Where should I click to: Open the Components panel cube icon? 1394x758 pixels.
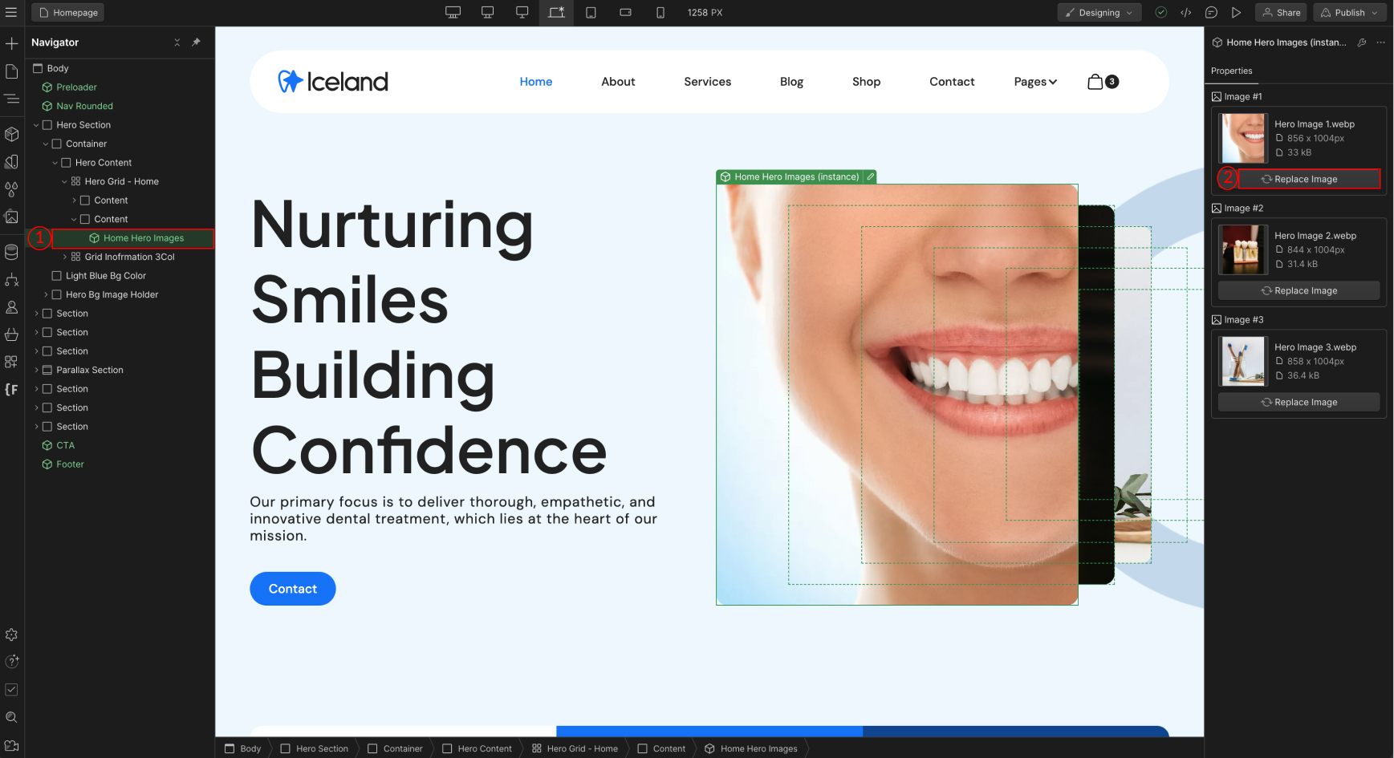pos(11,134)
